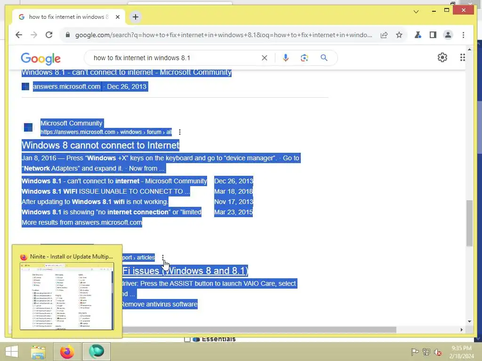Open the Chrome profile avatar
The height and width of the screenshot is (361, 482).
tap(448, 35)
